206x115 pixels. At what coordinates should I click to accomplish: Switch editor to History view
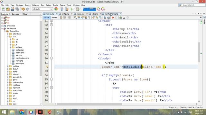coord(54,17)
